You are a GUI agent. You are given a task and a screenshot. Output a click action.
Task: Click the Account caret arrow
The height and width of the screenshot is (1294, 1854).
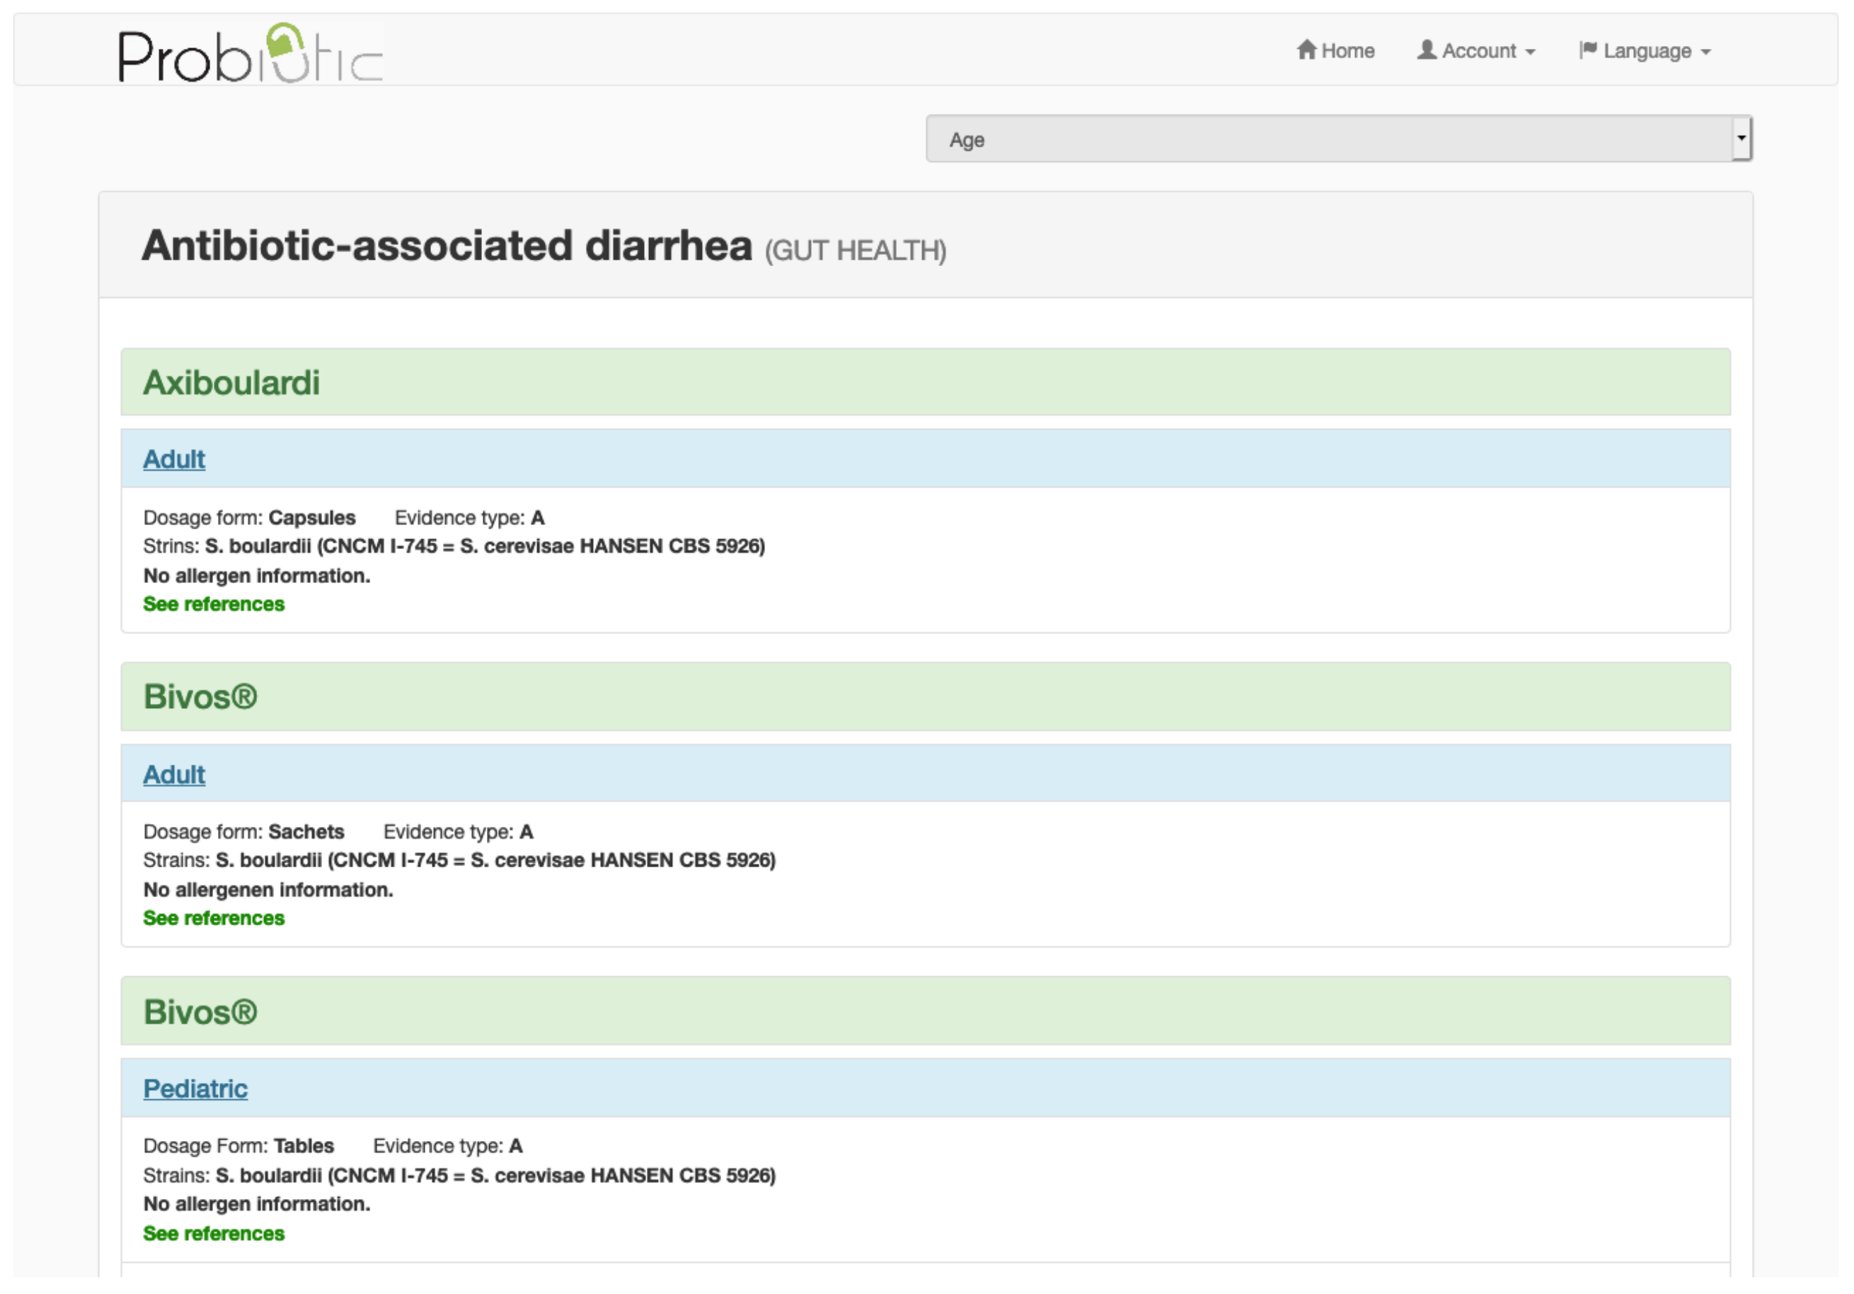(x=1530, y=52)
